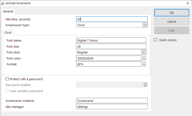The width and height of the screenshot is (192, 116).
Task: Open the Font color picker ellipsis button
Action: click(x=144, y=58)
